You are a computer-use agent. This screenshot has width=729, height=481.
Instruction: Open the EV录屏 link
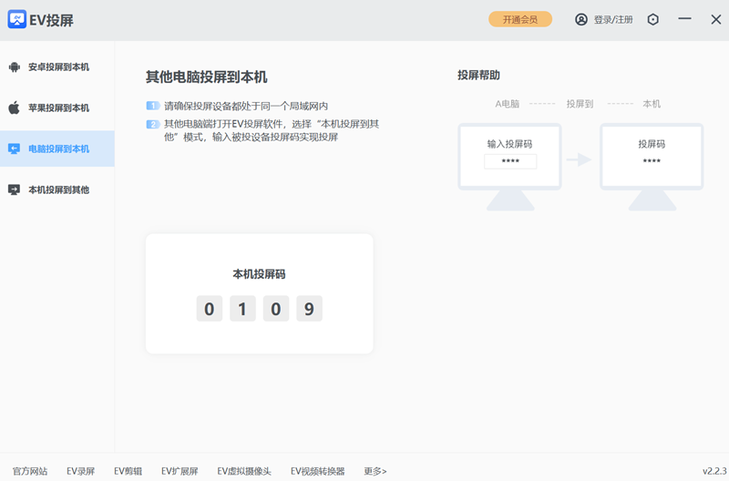(80, 471)
